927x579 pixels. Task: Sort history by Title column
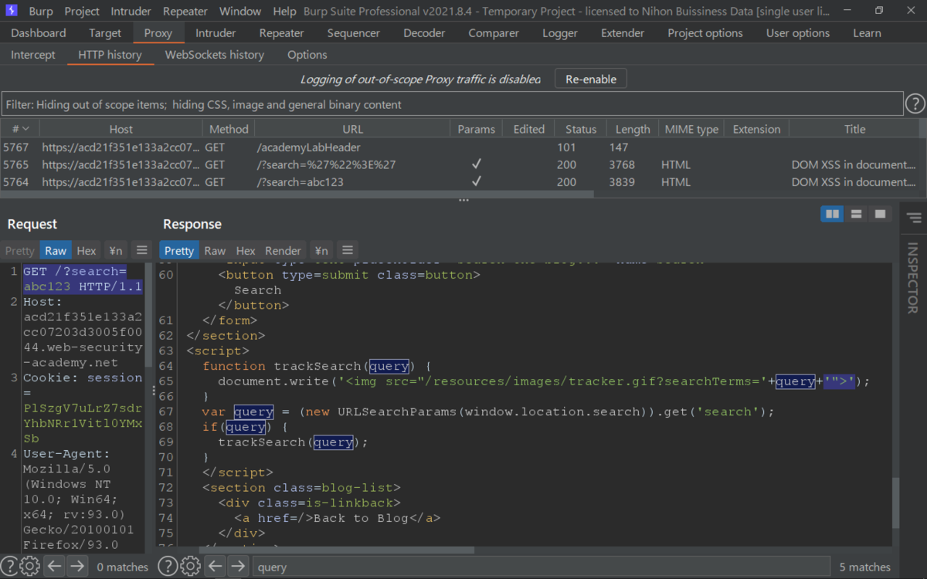click(854, 129)
